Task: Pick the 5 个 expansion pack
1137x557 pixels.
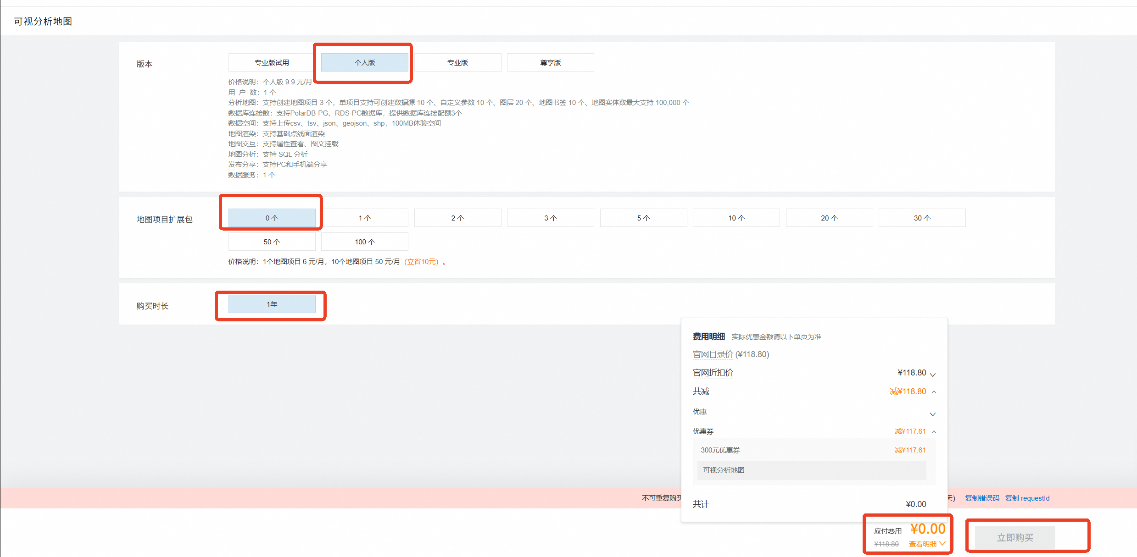Action: pyautogui.click(x=643, y=218)
